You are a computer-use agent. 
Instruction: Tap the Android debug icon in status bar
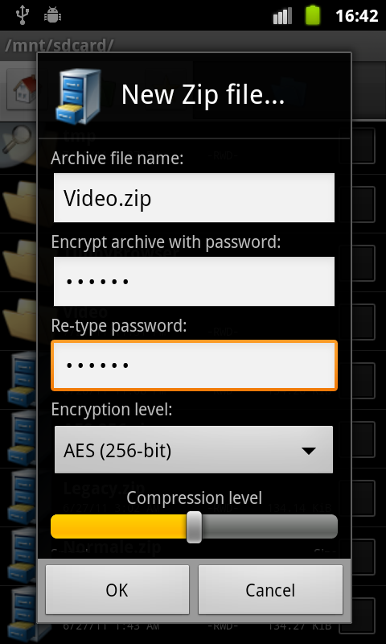(x=52, y=15)
